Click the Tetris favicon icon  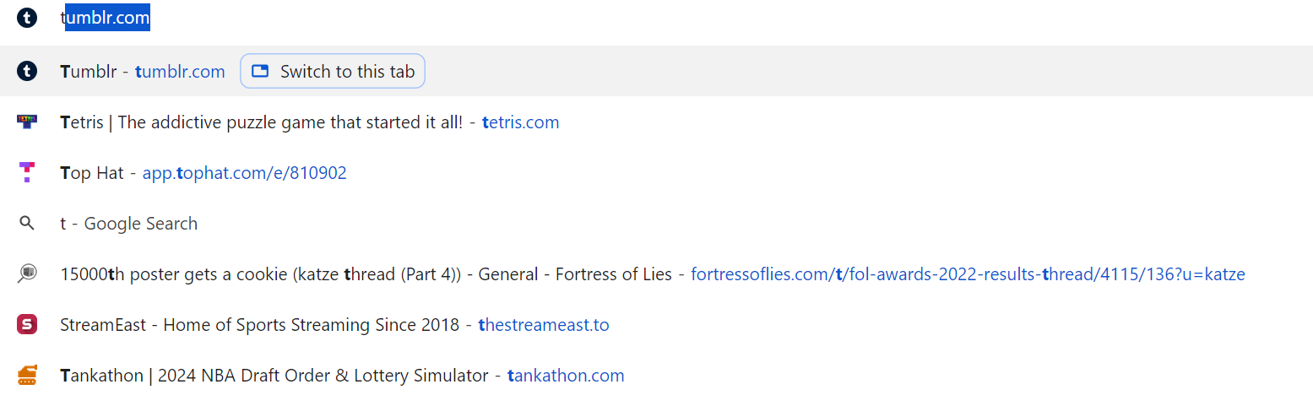coord(27,122)
